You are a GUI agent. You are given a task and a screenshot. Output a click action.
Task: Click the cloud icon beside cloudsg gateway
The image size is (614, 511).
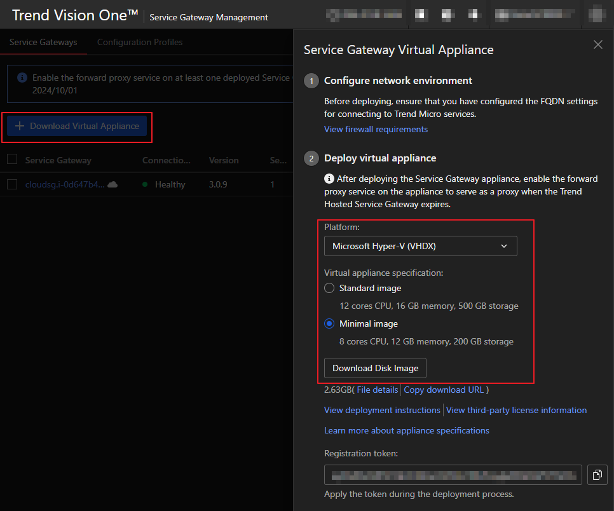113,184
